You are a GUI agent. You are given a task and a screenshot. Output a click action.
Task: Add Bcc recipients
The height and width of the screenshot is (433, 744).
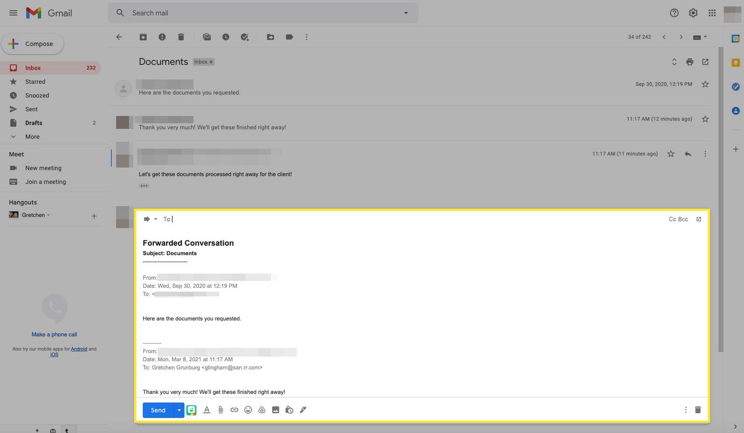coord(683,219)
